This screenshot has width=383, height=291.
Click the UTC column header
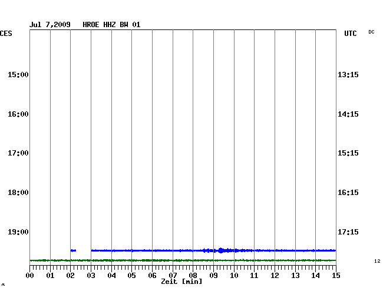coord(350,34)
